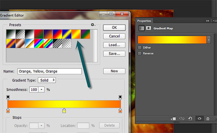Select the Spectrum rainbow preset swatch
The image size is (217, 133).
coord(39,43)
